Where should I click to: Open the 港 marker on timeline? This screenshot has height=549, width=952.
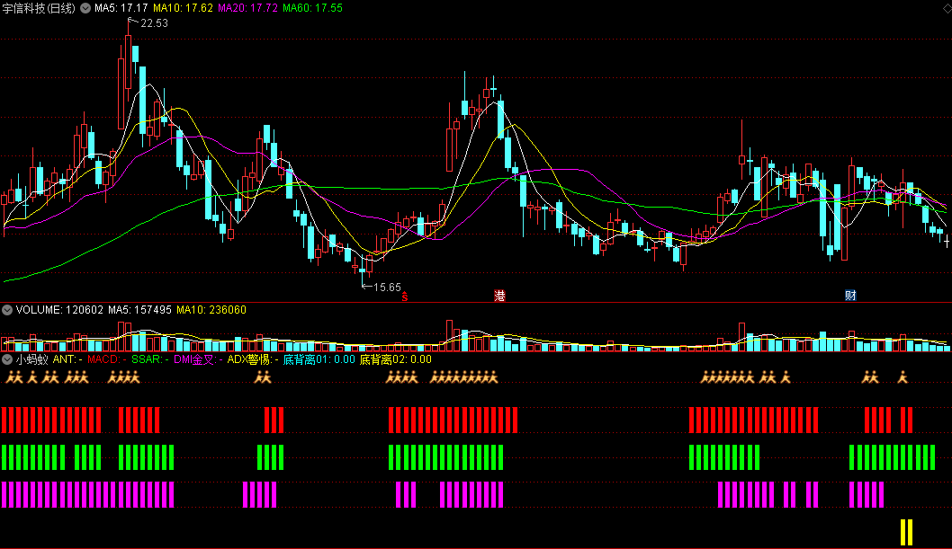(x=499, y=296)
